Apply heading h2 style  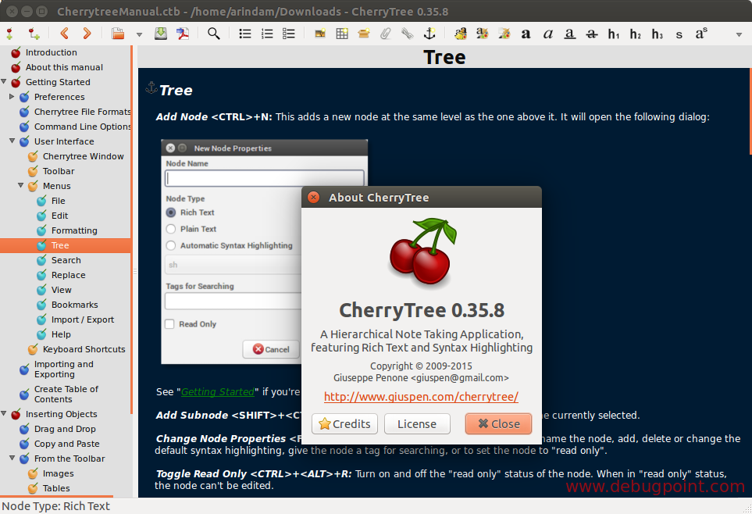pyautogui.click(x=636, y=34)
